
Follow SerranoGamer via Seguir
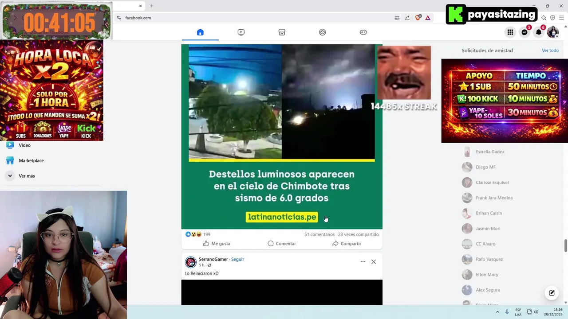click(x=237, y=259)
